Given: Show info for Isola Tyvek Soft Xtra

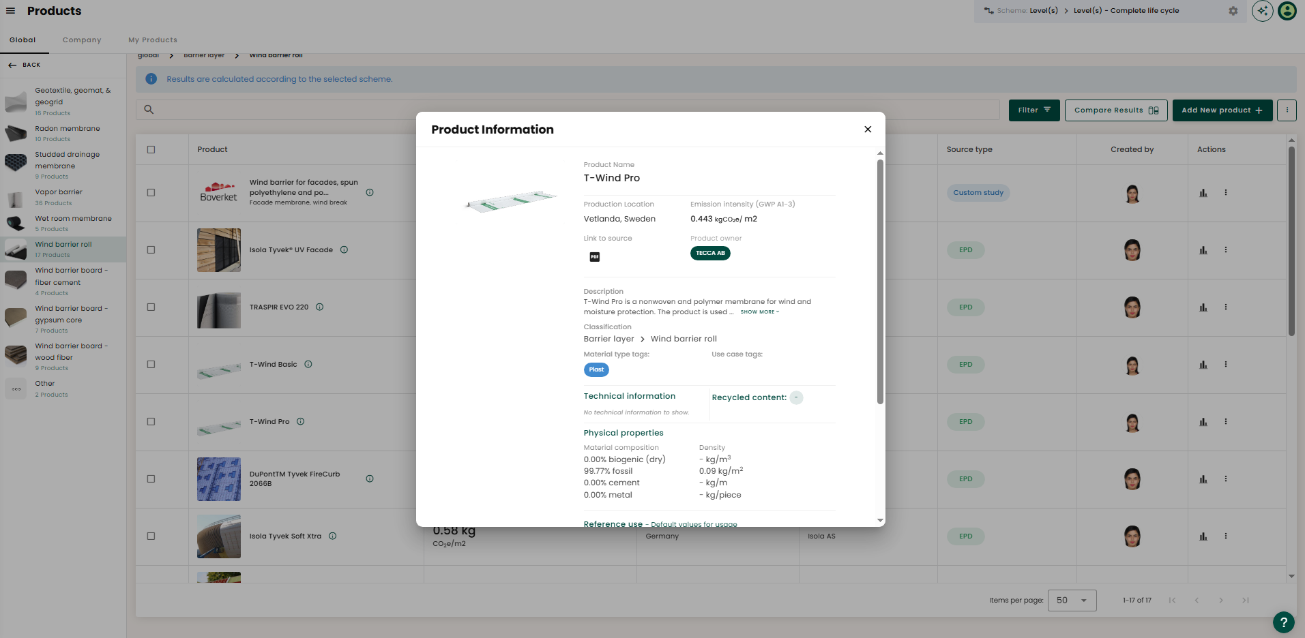Looking at the screenshot, I should click(333, 536).
